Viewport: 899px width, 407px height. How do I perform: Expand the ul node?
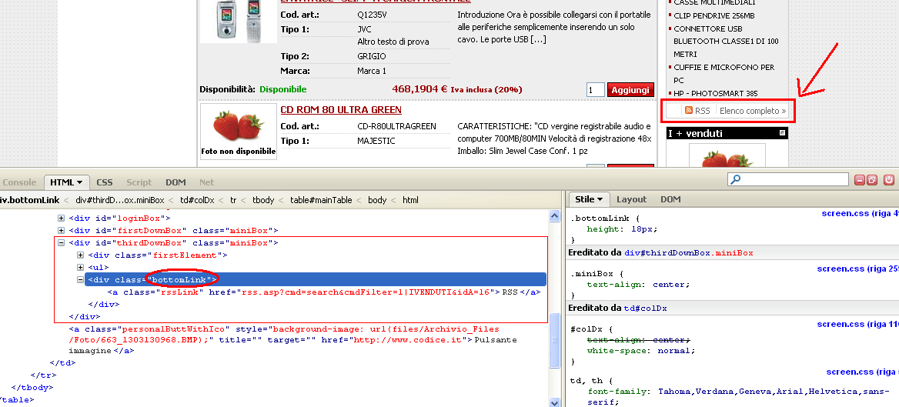pos(81,268)
